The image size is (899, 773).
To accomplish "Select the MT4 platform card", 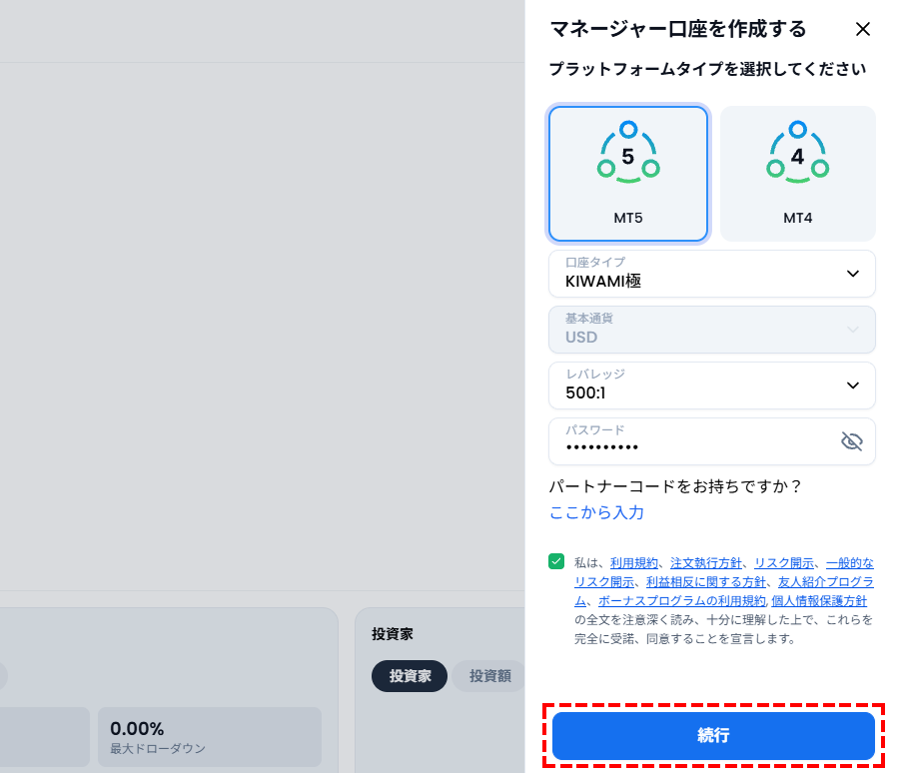I will point(797,174).
